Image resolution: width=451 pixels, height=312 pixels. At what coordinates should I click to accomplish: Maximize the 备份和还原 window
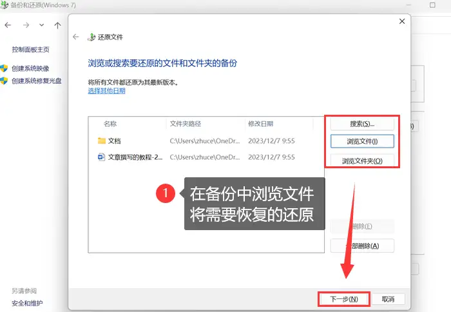[x=432, y=5]
